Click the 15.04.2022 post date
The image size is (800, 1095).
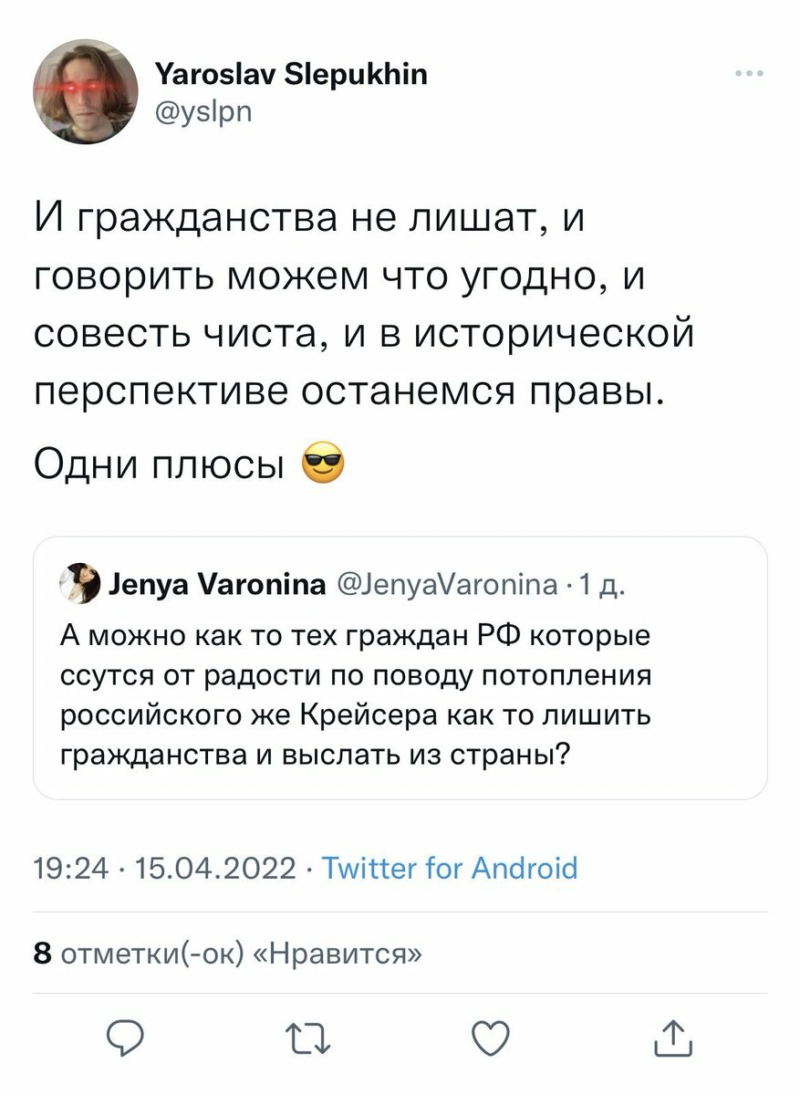click(215, 867)
